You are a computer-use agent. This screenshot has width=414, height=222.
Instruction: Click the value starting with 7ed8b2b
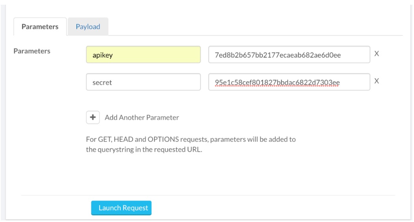tap(277, 55)
